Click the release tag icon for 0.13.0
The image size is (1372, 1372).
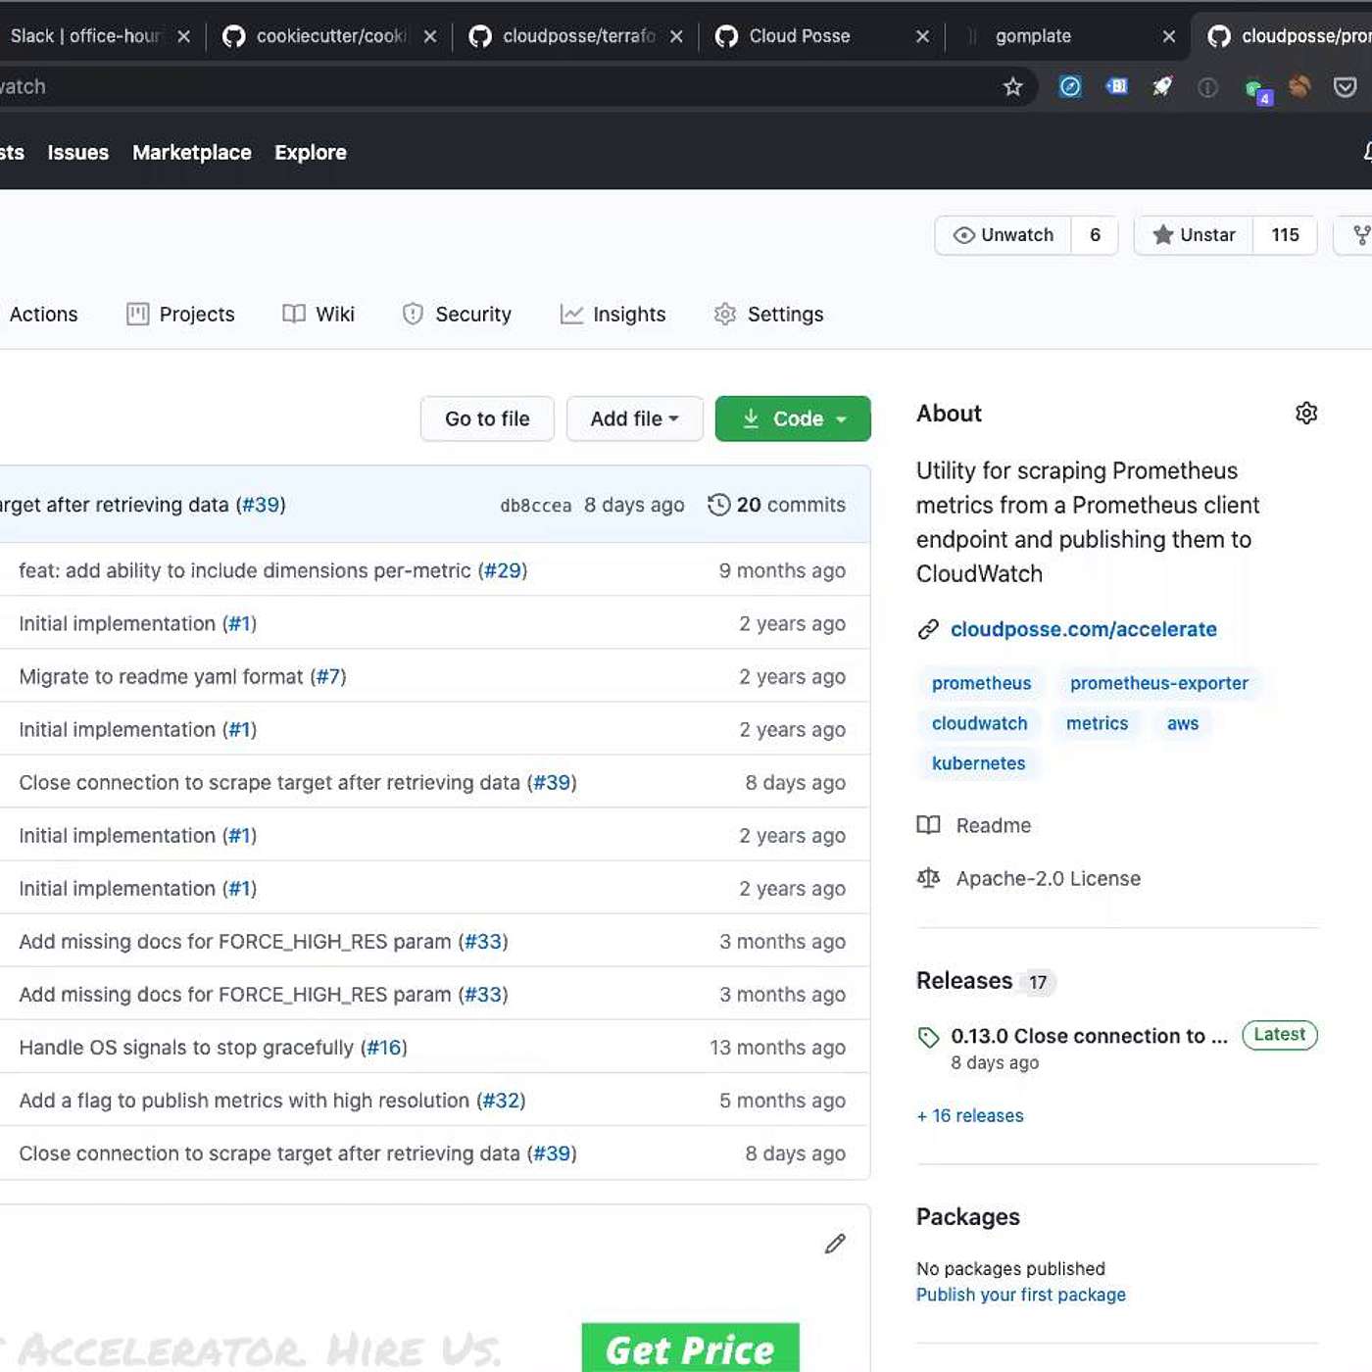[928, 1037]
